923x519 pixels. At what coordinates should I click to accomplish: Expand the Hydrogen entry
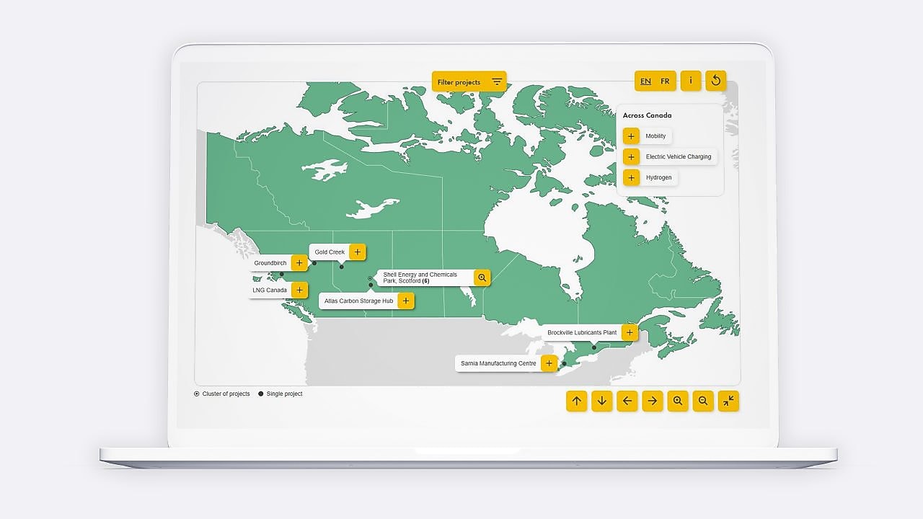[631, 177]
